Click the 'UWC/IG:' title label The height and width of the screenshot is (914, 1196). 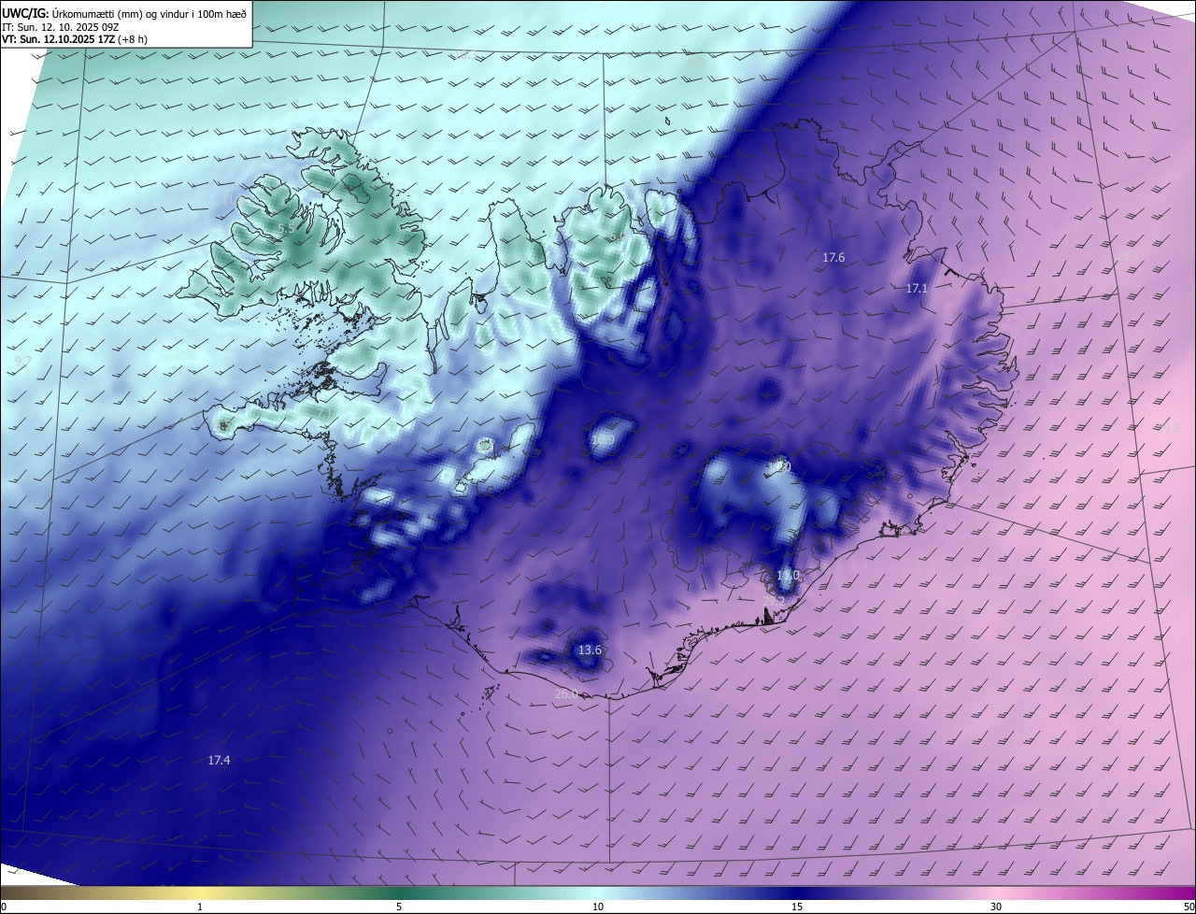pos(24,13)
